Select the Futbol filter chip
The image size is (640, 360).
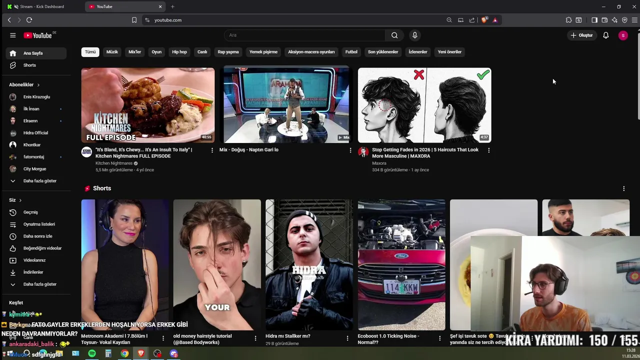[351, 52]
